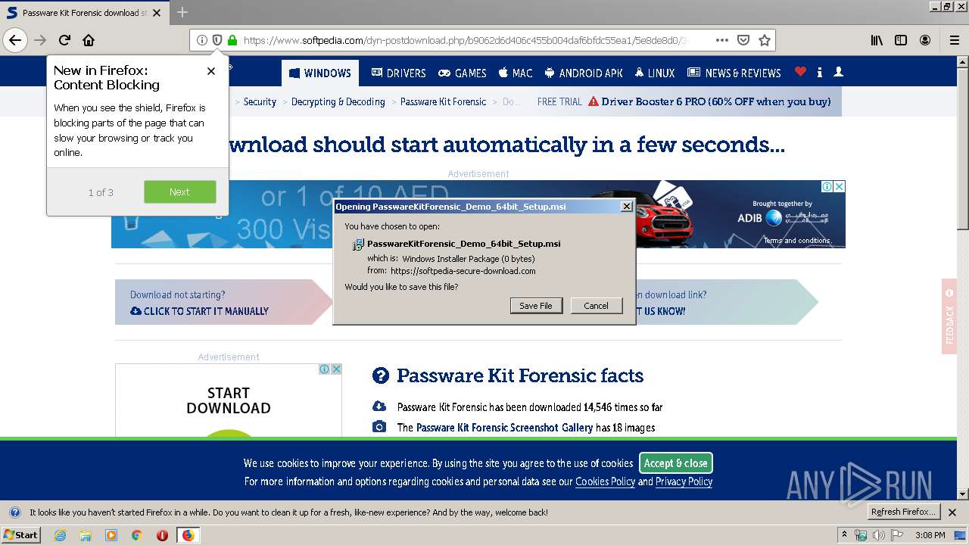Click the Security breadcrumb link
This screenshot has width=969, height=545.
pyautogui.click(x=260, y=101)
